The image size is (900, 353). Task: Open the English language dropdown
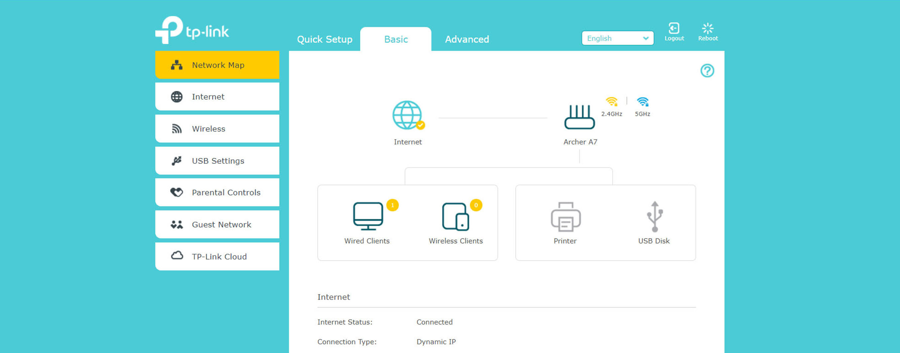(617, 38)
